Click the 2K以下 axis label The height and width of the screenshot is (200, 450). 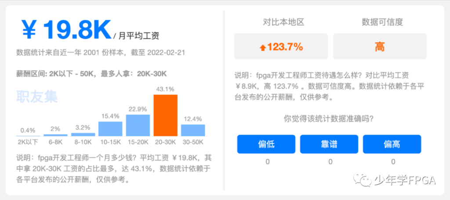point(28,142)
